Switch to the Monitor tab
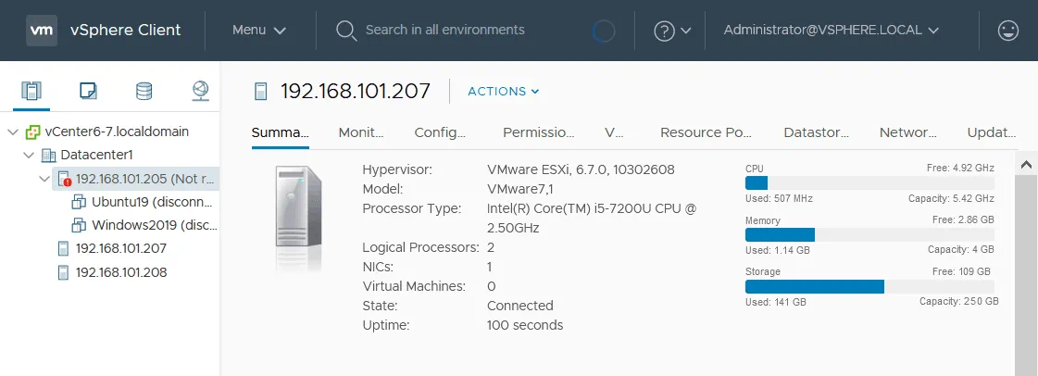The height and width of the screenshot is (376, 1038). [x=360, y=132]
